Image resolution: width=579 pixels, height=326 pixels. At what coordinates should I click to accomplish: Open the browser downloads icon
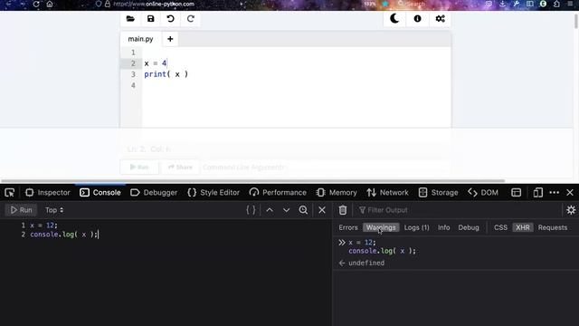point(503,4)
